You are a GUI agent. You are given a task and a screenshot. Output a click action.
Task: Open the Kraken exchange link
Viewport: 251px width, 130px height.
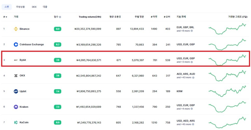24,107
